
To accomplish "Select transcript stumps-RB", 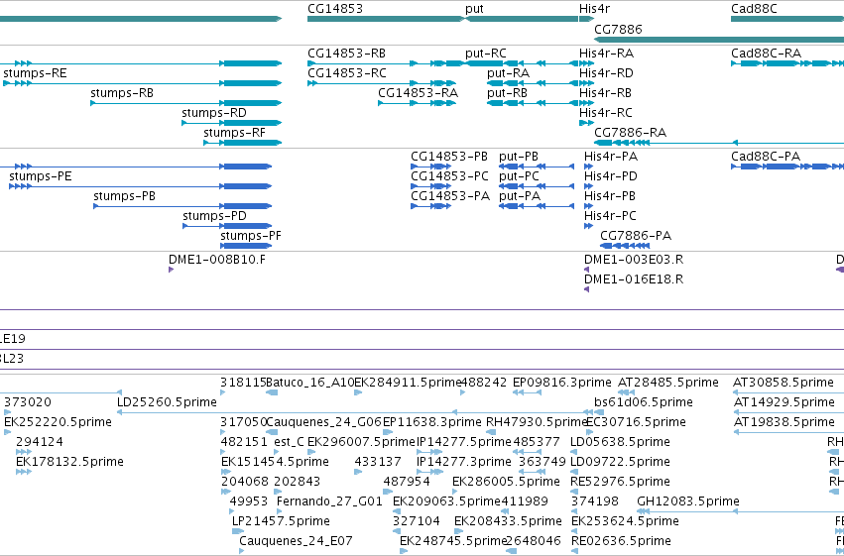I will point(186,103).
